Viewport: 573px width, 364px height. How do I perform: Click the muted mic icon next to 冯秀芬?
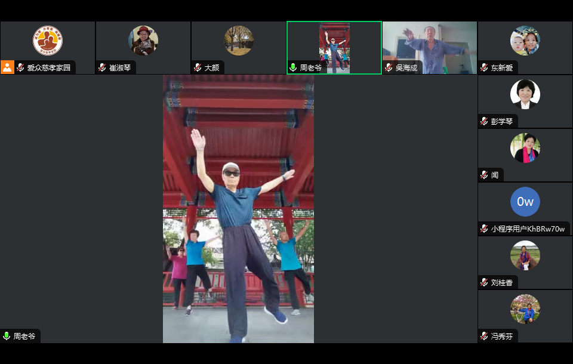click(484, 337)
